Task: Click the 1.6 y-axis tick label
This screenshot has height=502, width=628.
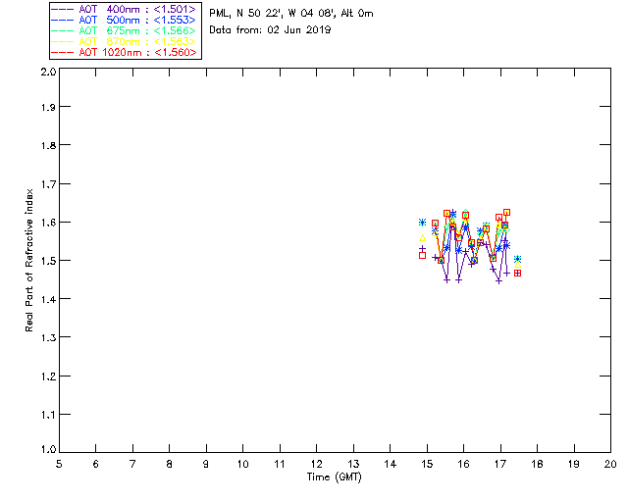Action: 48,223
